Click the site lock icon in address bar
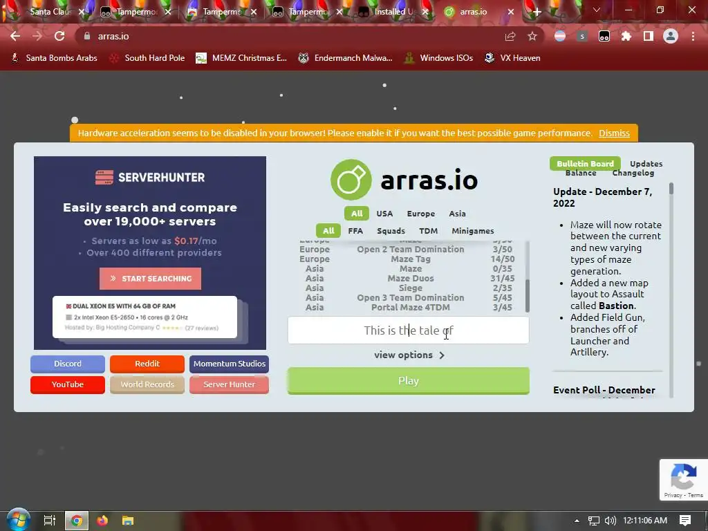This screenshot has height=531, width=708. [87, 36]
